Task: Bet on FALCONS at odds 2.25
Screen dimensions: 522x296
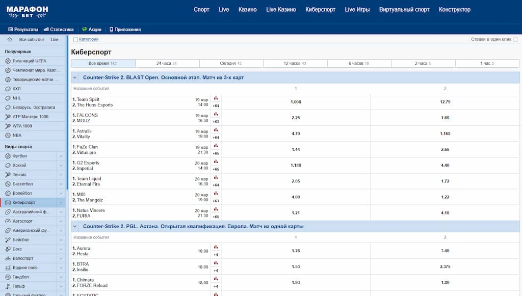Action: point(295,118)
